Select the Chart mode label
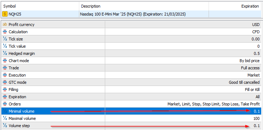263x130 pixels. point(19,61)
